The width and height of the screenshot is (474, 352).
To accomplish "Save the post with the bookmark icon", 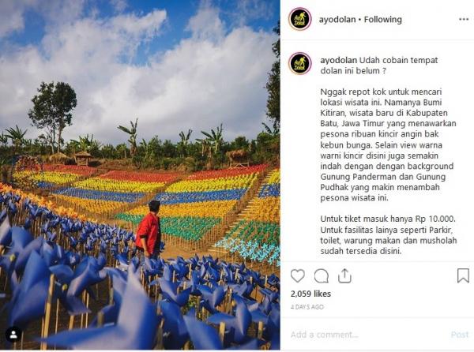I will (463, 275).
